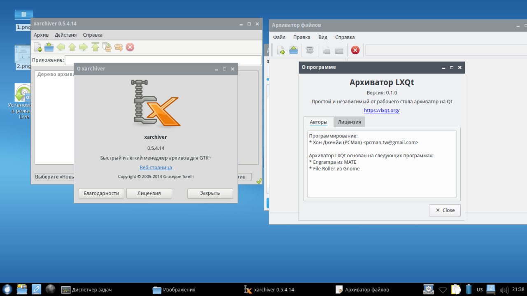Screen dimensions: 527x296
Task: Open the Архив menu in xarchiver
Action: coord(41,35)
